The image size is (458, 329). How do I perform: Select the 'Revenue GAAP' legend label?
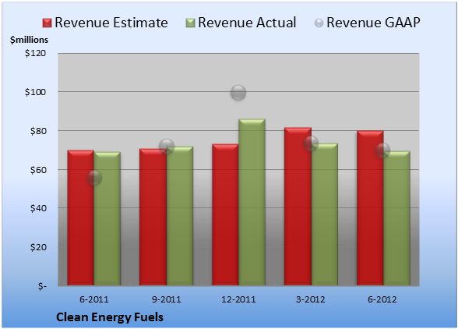pyautogui.click(x=373, y=23)
